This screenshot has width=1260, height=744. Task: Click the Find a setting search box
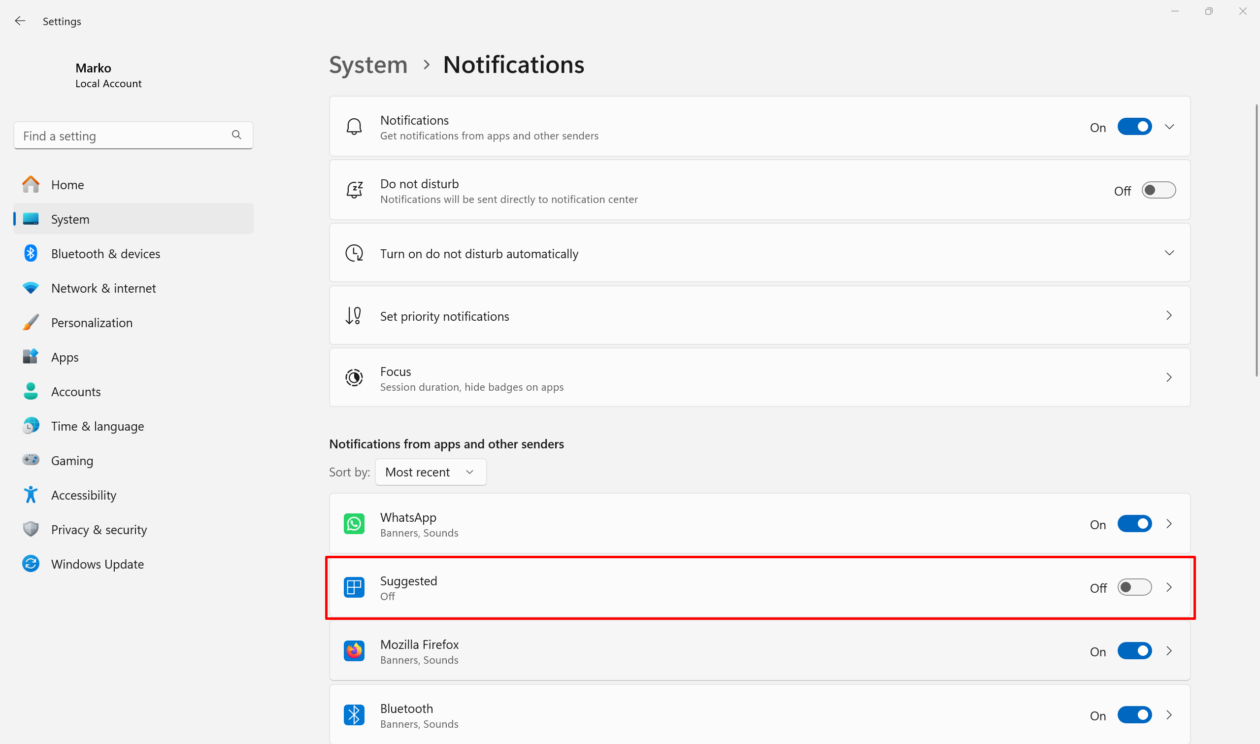coord(123,135)
